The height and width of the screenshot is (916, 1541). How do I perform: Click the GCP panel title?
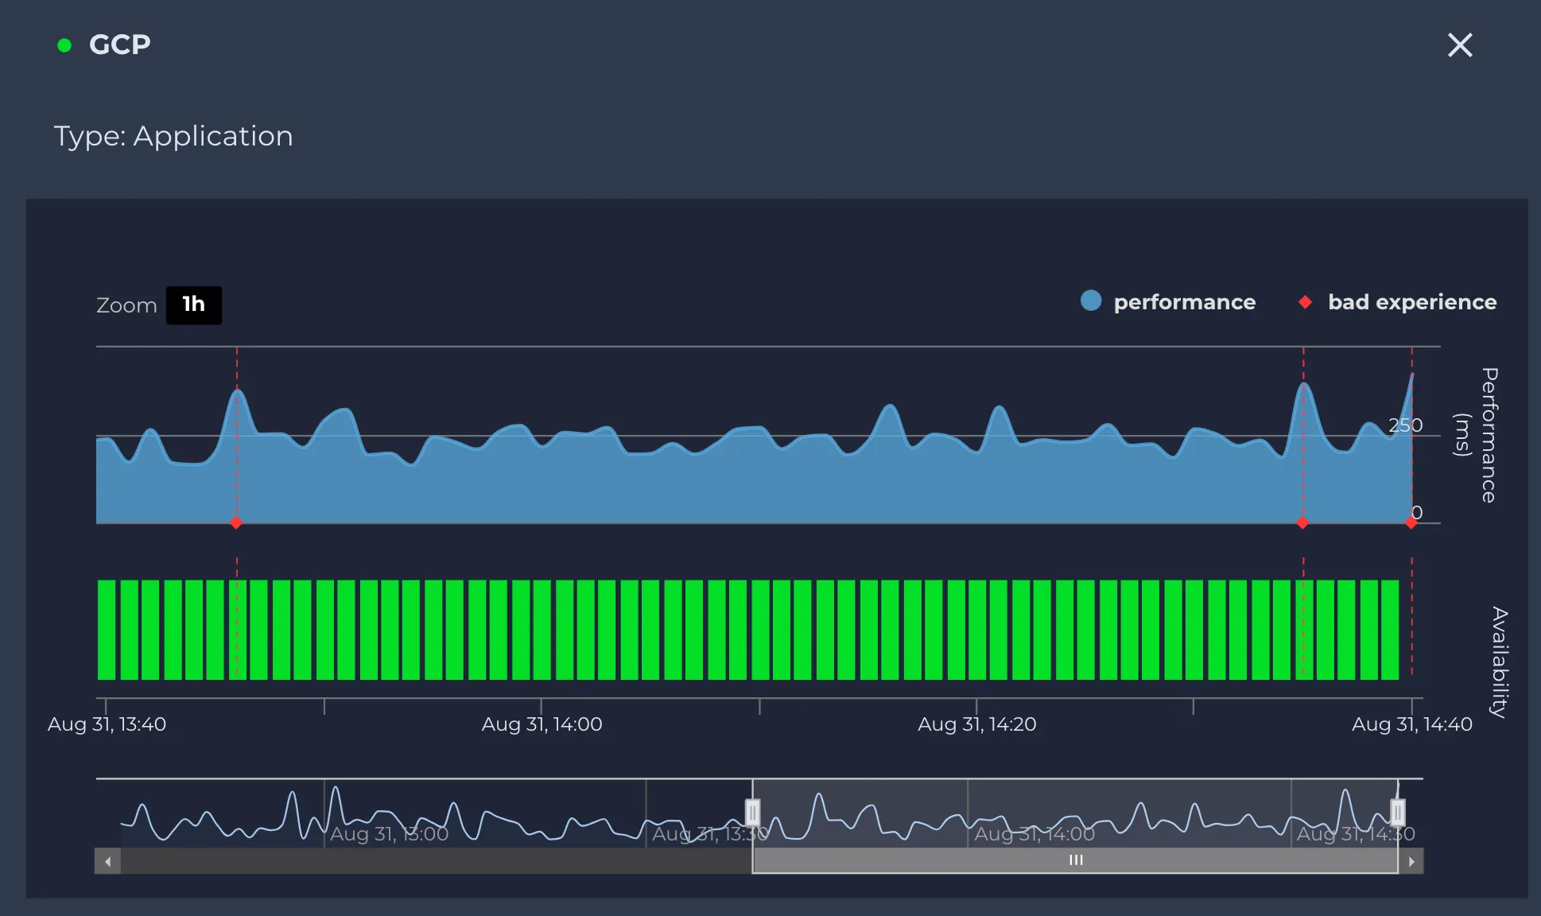(x=120, y=45)
